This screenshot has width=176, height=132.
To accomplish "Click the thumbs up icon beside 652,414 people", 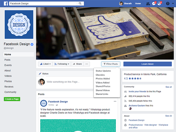I will 125,96.
